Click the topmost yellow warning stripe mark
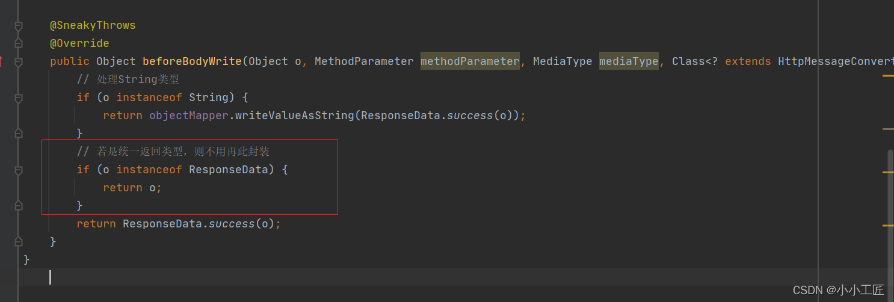The width and height of the screenshot is (894, 302). point(888,76)
